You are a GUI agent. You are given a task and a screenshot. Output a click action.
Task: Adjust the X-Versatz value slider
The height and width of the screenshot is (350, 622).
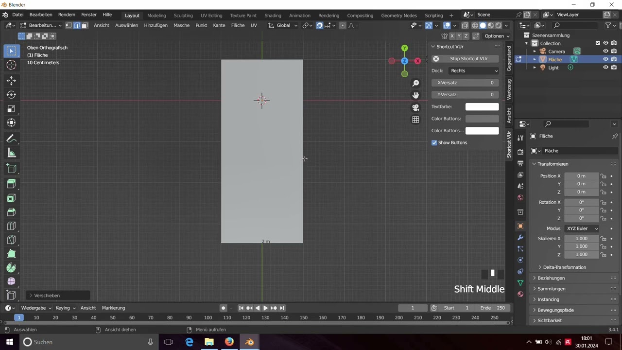click(x=465, y=83)
